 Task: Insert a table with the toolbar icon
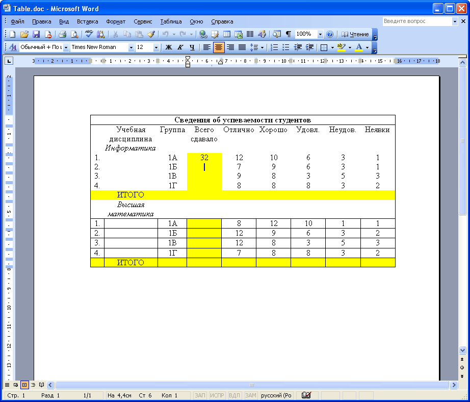pos(227,34)
